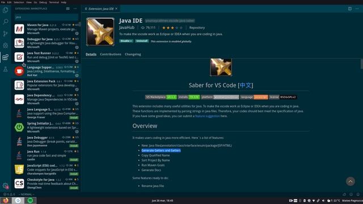Install Java Language Support by George Fraser
Screen dimensions: 363x204
[74, 117]
